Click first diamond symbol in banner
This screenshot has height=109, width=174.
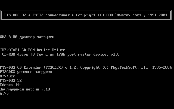pos(29,15)
